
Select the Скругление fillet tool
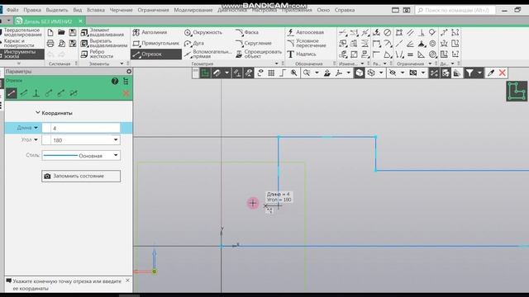(x=254, y=43)
